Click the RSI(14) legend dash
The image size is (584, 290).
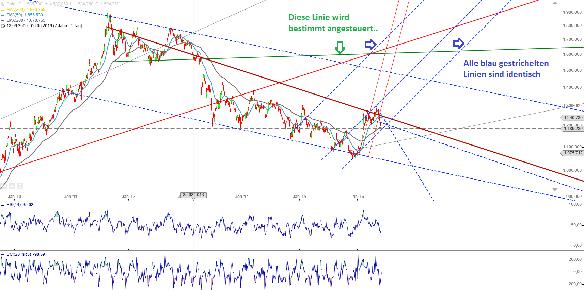(3, 205)
